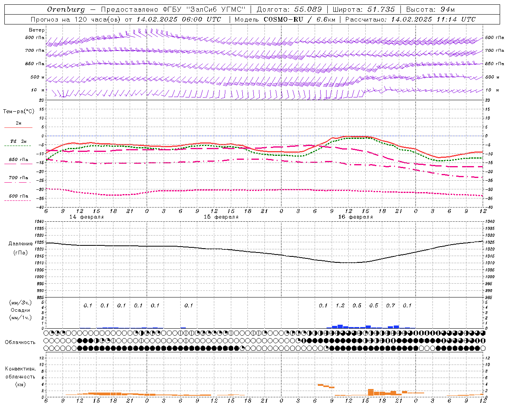This screenshot has width=506, height=404.
Task: Click the elevation text 'Высота: 94м'
Action: 430,9
